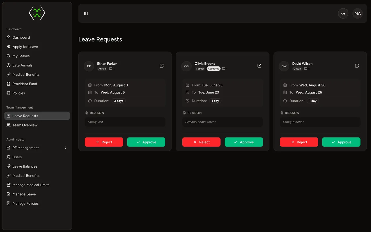This screenshot has width=371, height=232.
Task: Click the Annual badge on Ethan's card
Action: click(x=102, y=69)
